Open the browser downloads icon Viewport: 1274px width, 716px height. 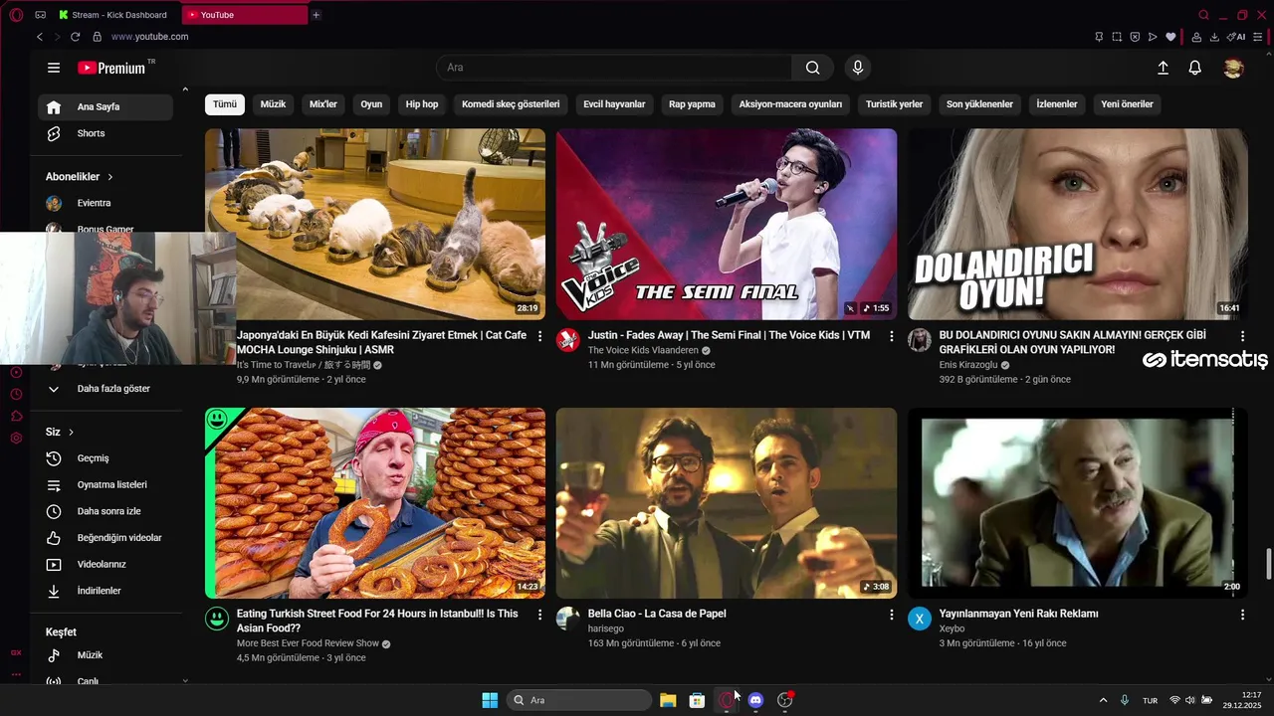[1214, 37]
